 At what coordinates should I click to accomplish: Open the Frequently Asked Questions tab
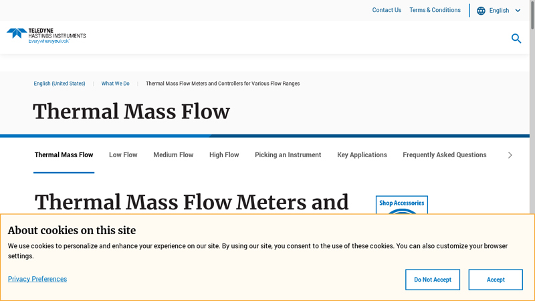(445, 155)
